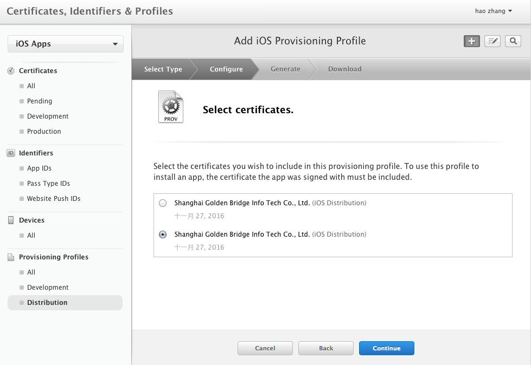Open search with magnifying glass icon
The image size is (531, 365).
coord(513,41)
